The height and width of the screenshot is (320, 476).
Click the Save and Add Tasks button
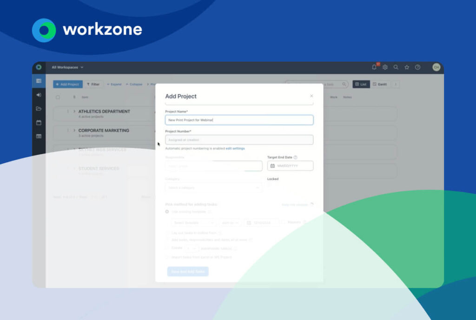pyautogui.click(x=188, y=272)
